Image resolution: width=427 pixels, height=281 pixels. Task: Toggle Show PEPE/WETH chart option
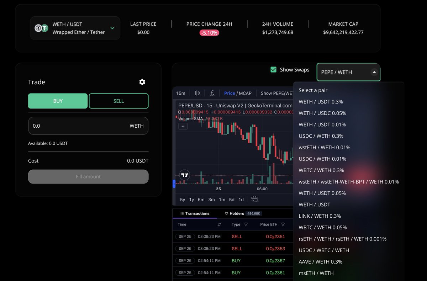pyautogui.click(x=277, y=93)
